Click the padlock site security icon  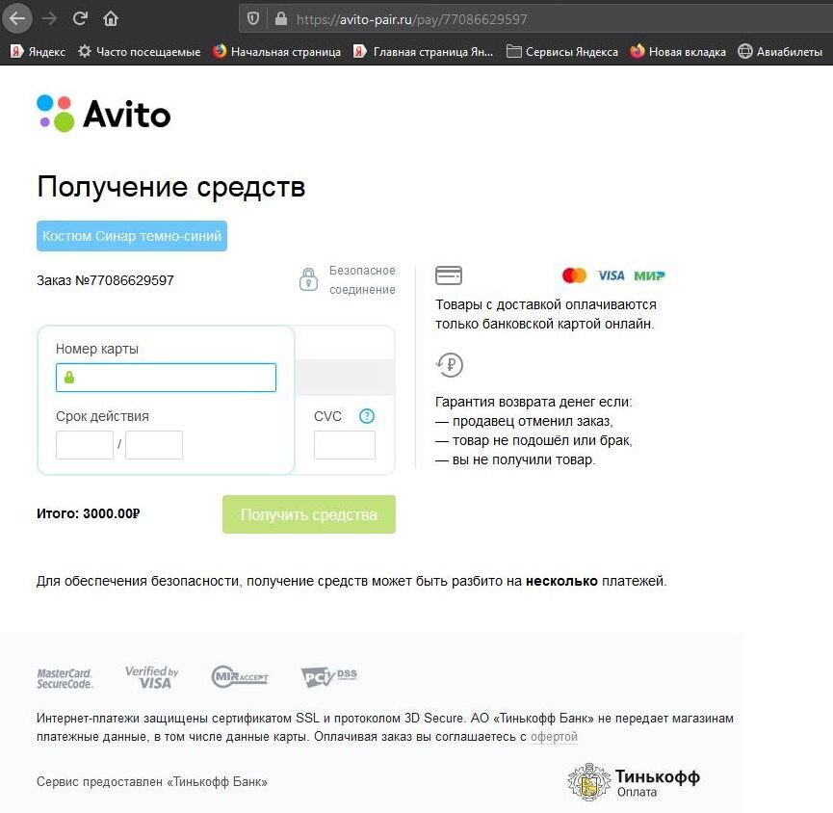[281, 19]
